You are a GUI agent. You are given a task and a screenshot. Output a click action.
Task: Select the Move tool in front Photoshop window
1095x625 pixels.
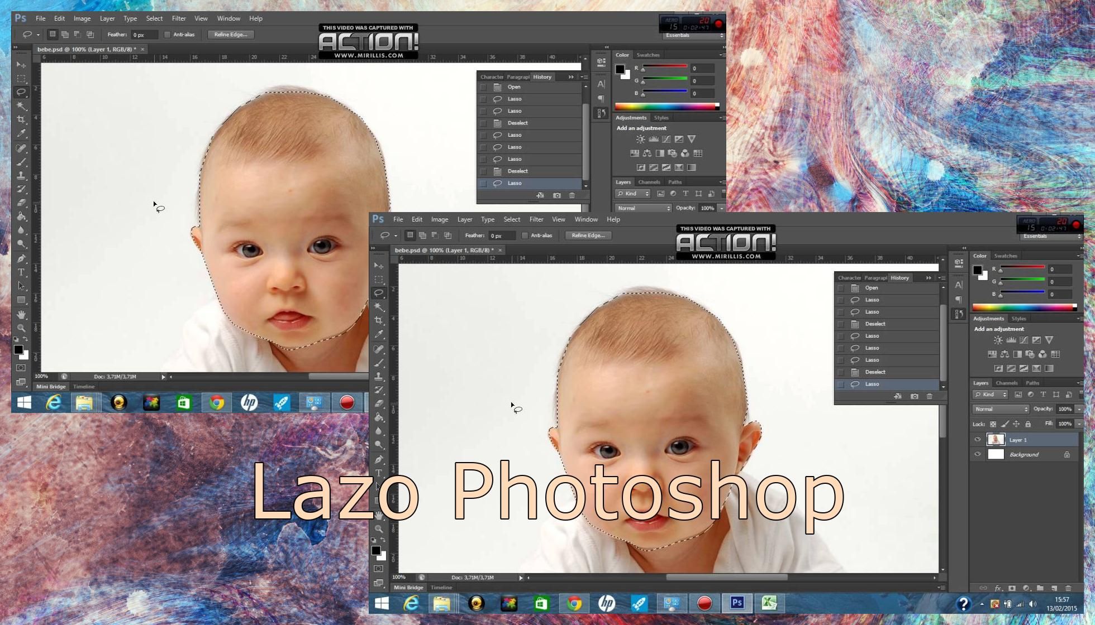coord(379,266)
